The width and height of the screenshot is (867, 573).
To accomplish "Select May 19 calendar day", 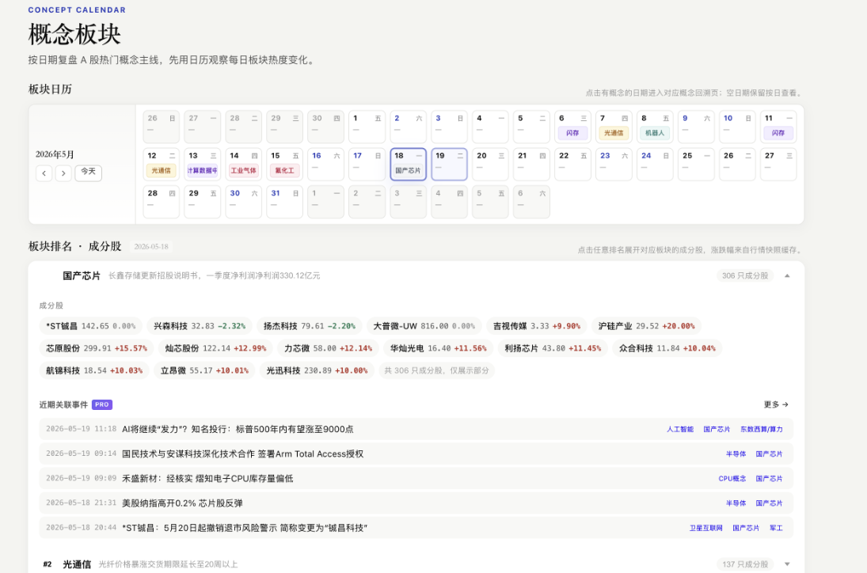I will (x=449, y=164).
